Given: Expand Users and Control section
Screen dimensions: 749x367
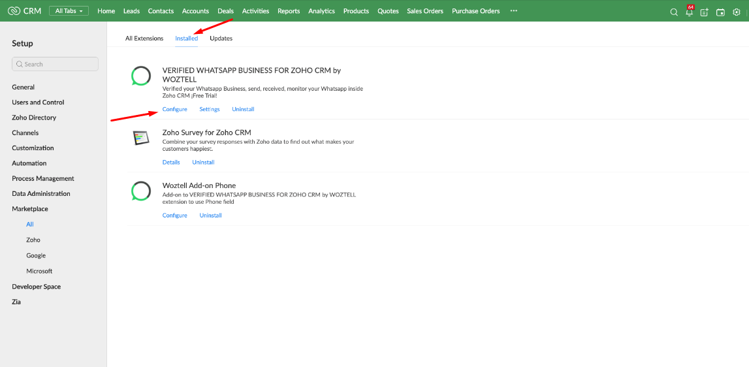Looking at the screenshot, I should tap(38, 103).
